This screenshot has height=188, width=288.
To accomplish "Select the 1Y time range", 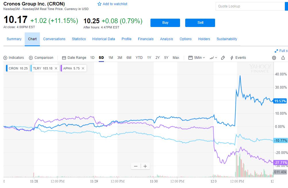I will click(149, 58).
